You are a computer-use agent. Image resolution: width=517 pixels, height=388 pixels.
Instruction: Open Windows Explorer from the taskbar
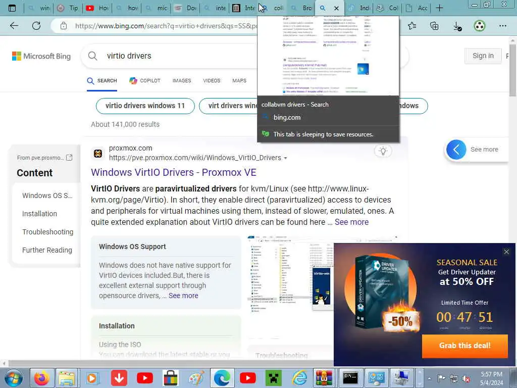pos(67,378)
